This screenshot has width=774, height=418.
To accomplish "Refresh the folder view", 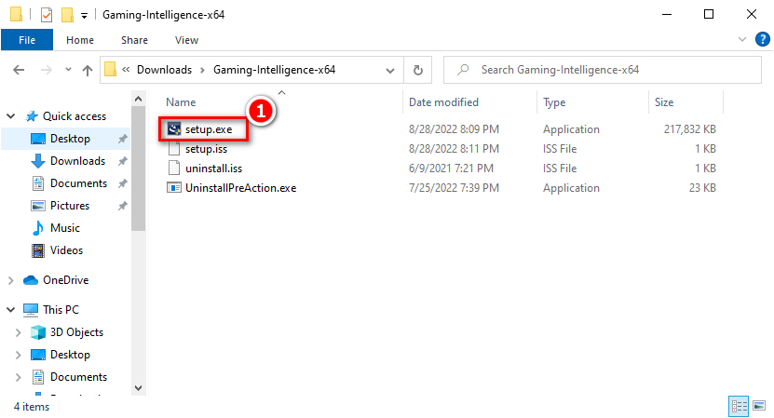I will pyautogui.click(x=417, y=70).
